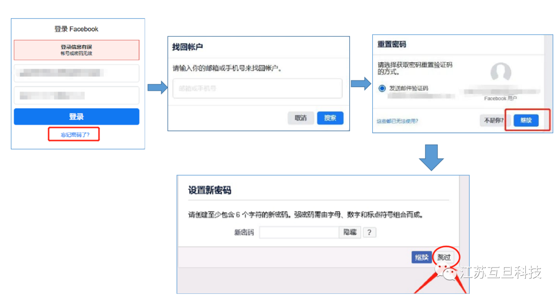
Task: Click the 取消 button in 找回帐户
Action: pyautogui.click(x=301, y=118)
